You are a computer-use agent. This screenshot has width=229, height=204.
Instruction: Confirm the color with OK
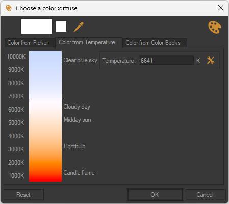coord(155,195)
